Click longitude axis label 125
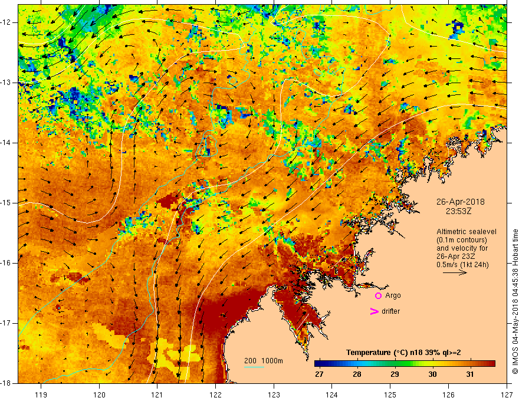 (390, 395)
